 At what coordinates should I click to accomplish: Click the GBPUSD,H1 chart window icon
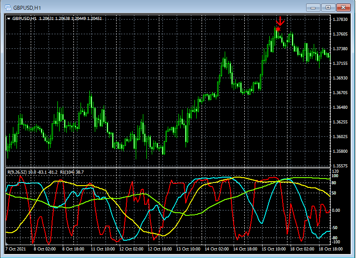click(x=8, y=8)
